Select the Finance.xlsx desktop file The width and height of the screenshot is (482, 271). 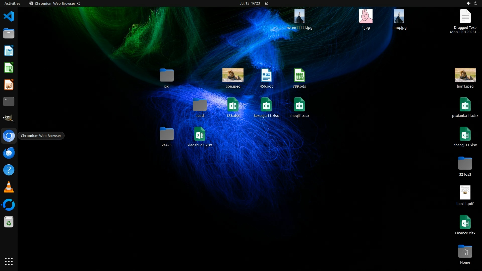click(465, 222)
